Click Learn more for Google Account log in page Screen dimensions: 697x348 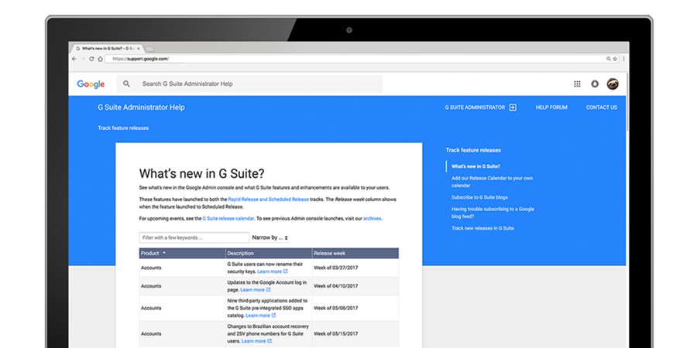(x=252, y=290)
